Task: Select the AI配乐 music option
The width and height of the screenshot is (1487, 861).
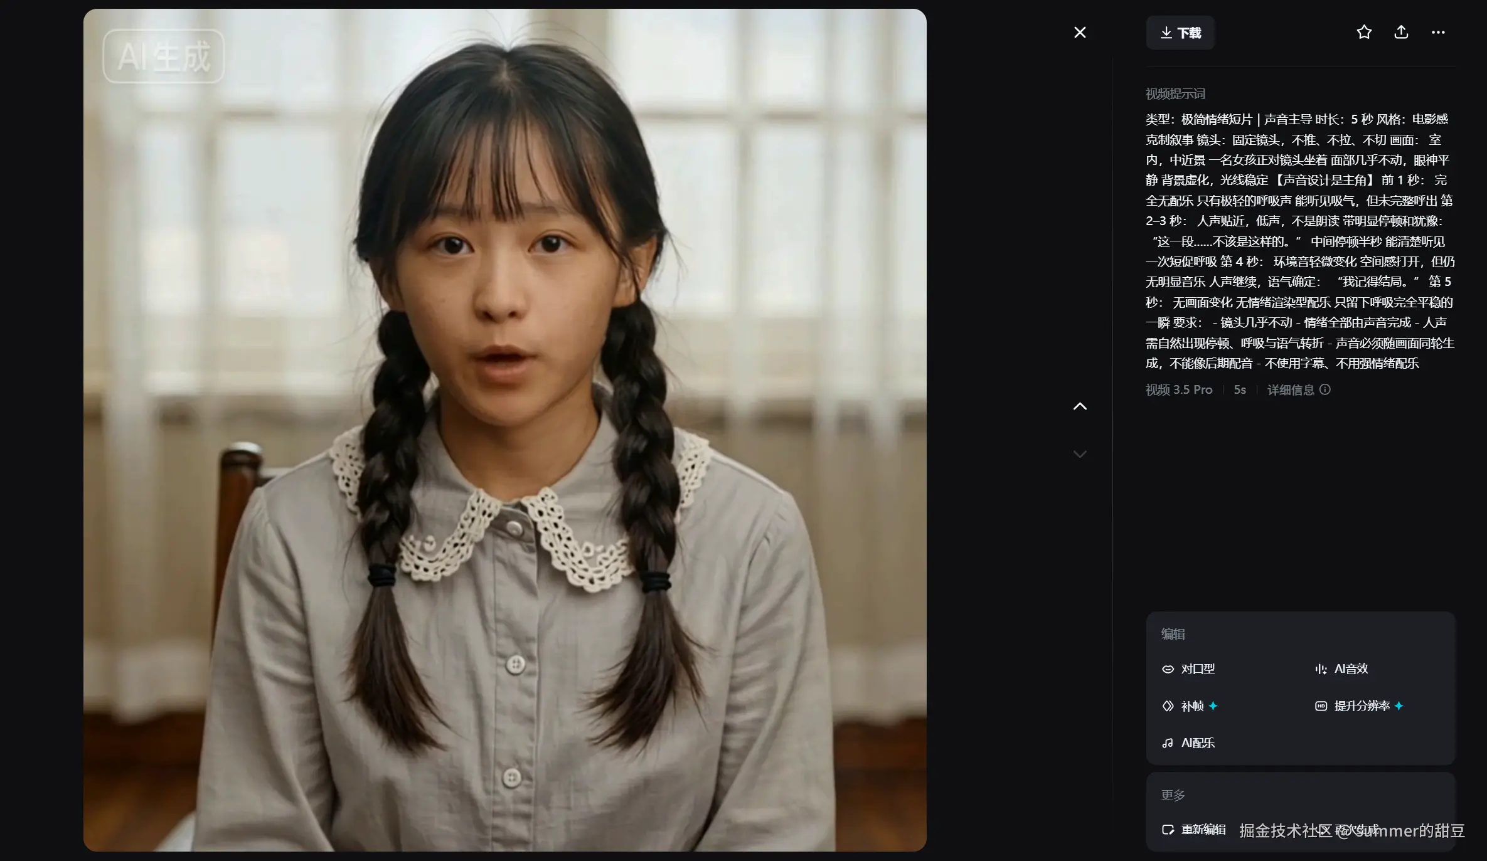Action: tap(1189, 743)
